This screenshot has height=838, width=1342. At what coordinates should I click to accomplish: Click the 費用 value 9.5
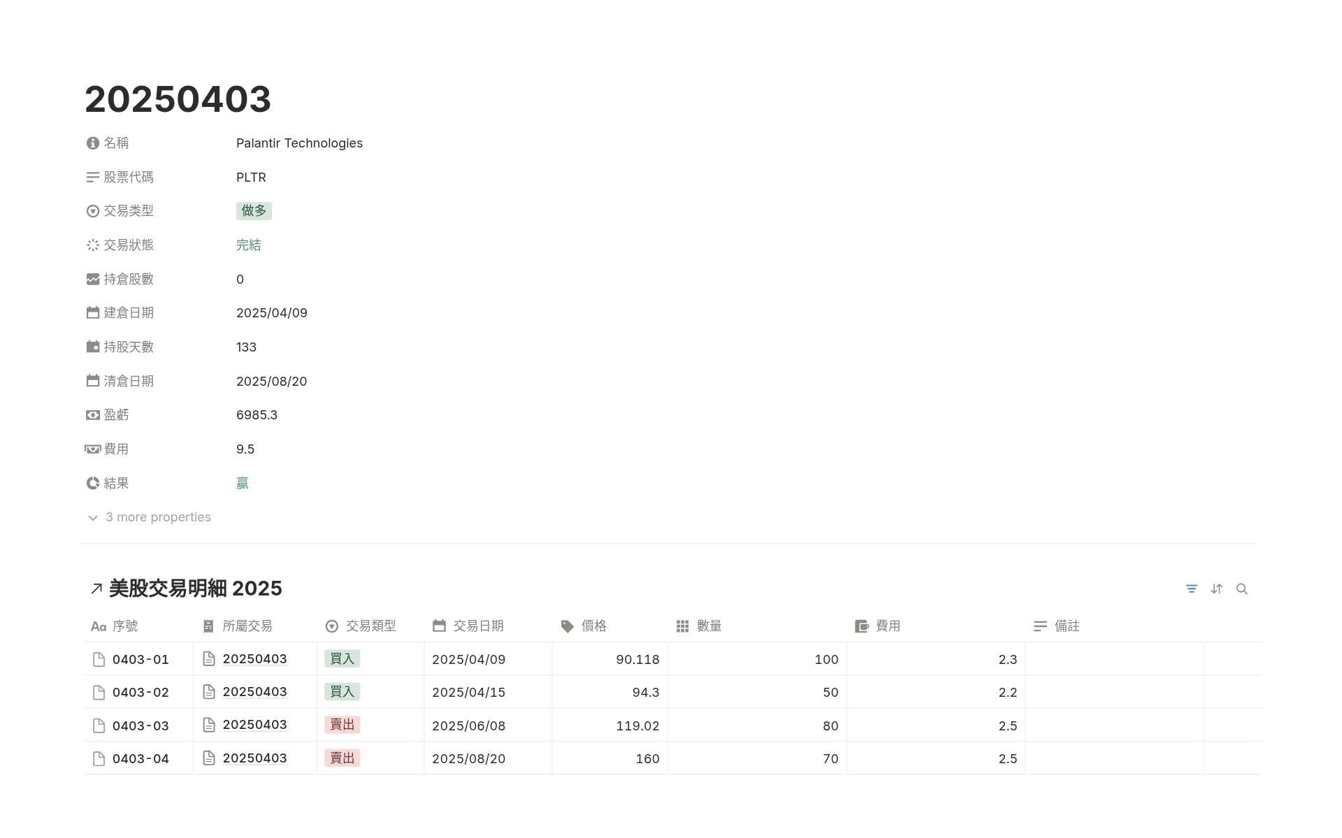tap(245, 449)
